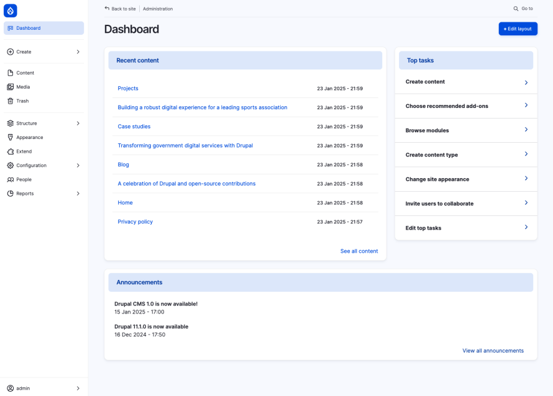Click the Announcements block heading
Screen dimensions: 553x396
click(139, 282)
